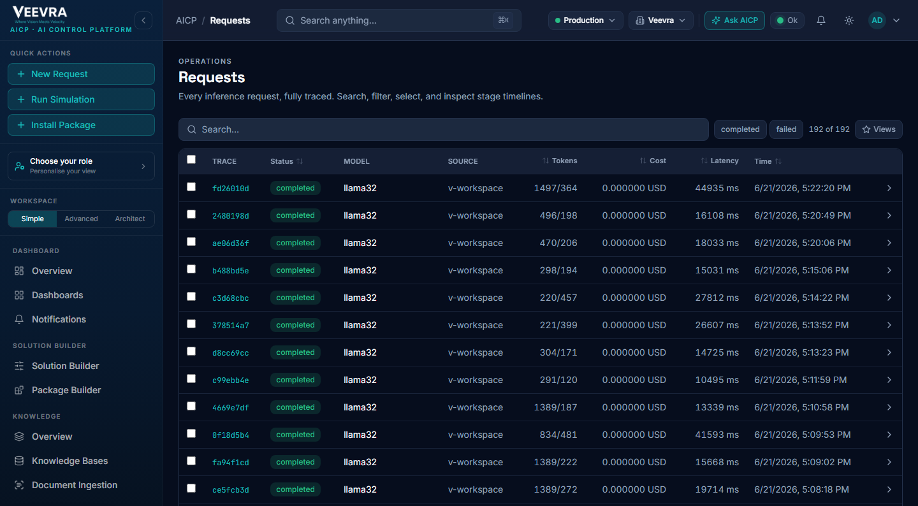Sort by Cost column arrows icon

click(643, 161)
